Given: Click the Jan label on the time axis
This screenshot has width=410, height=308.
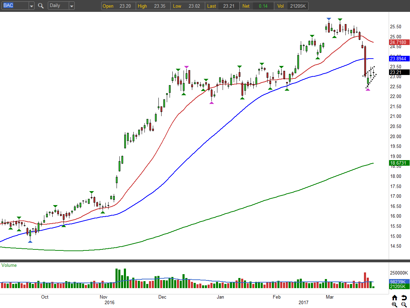Looking at the screenshot, I should 221,297.
